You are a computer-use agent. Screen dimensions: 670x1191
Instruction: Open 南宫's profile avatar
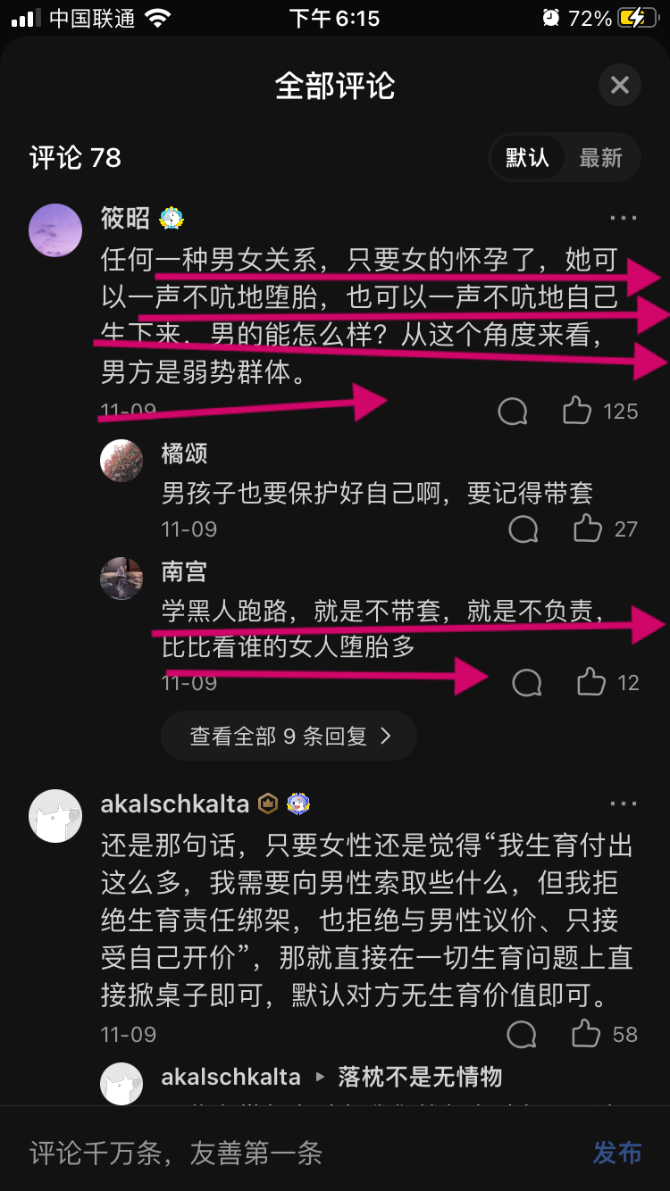click(121, 579)
